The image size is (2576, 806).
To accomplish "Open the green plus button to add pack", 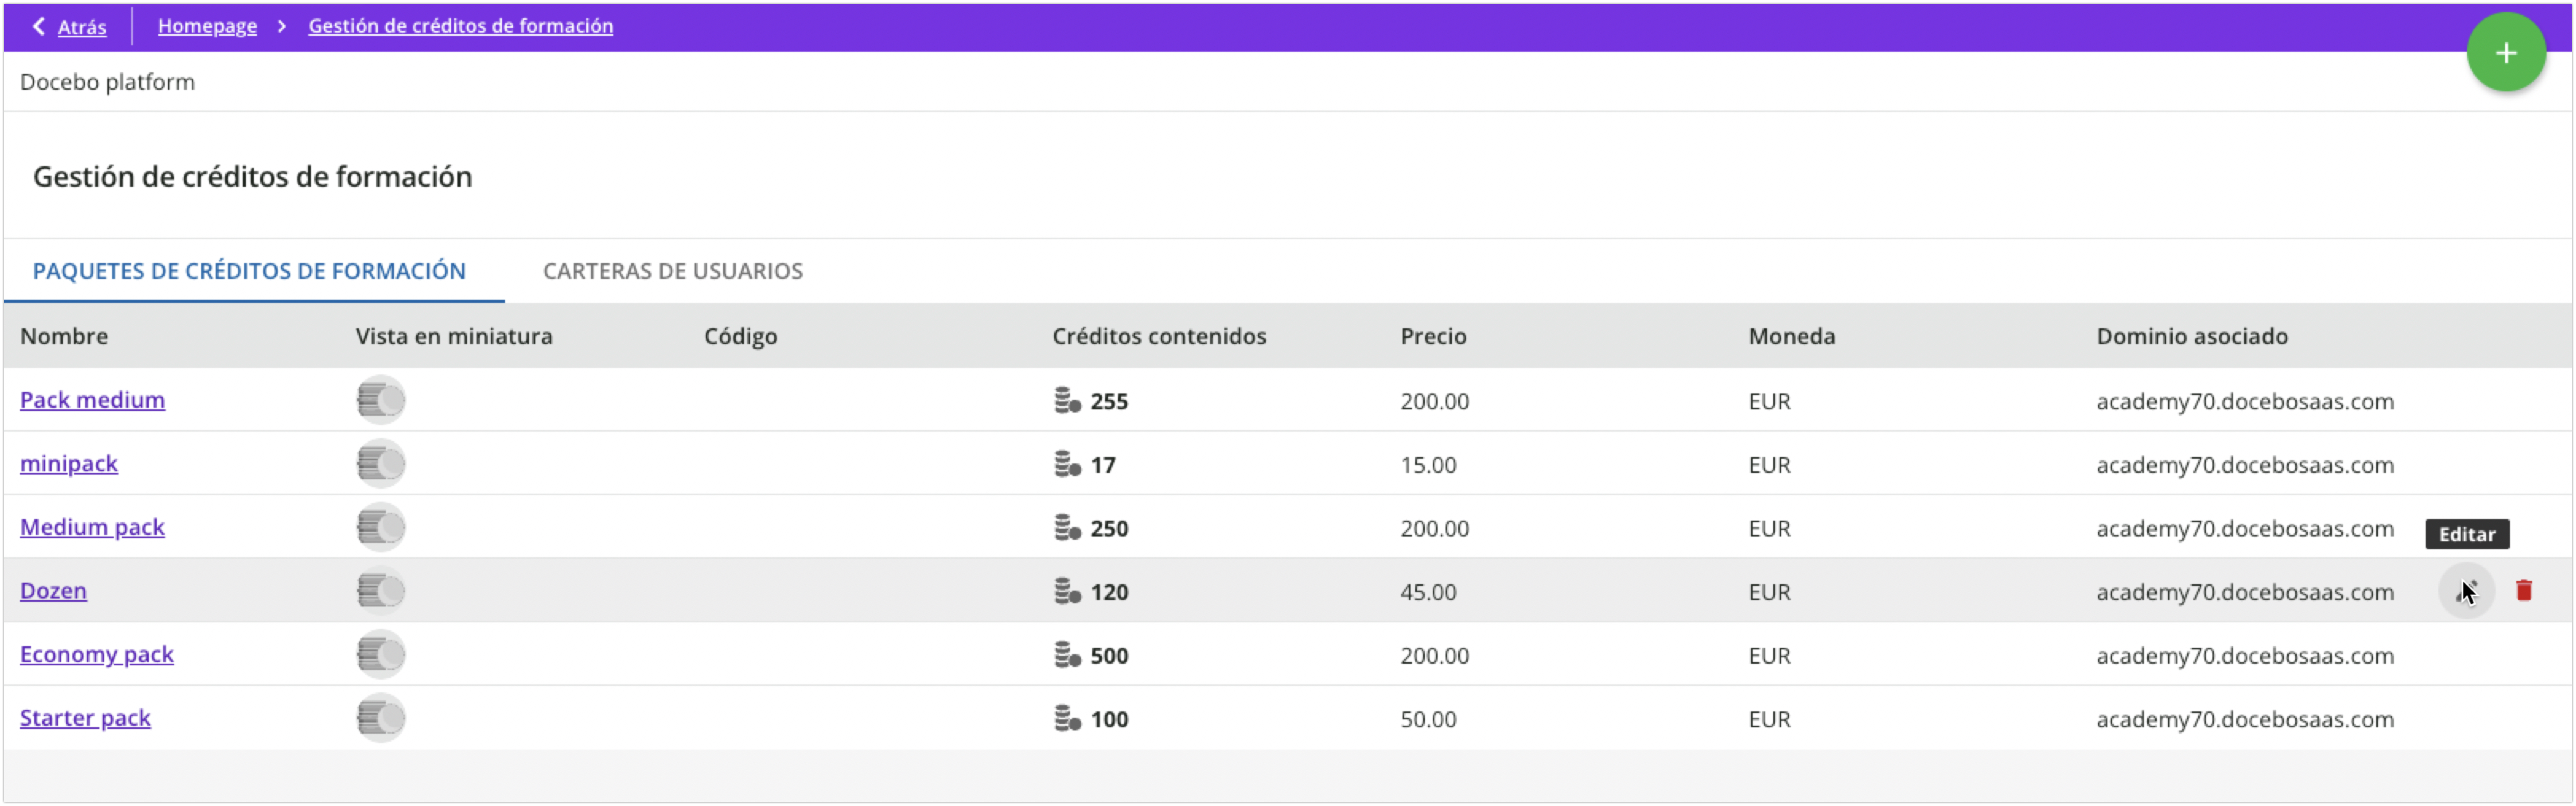I will click(x=2506, y=52).
